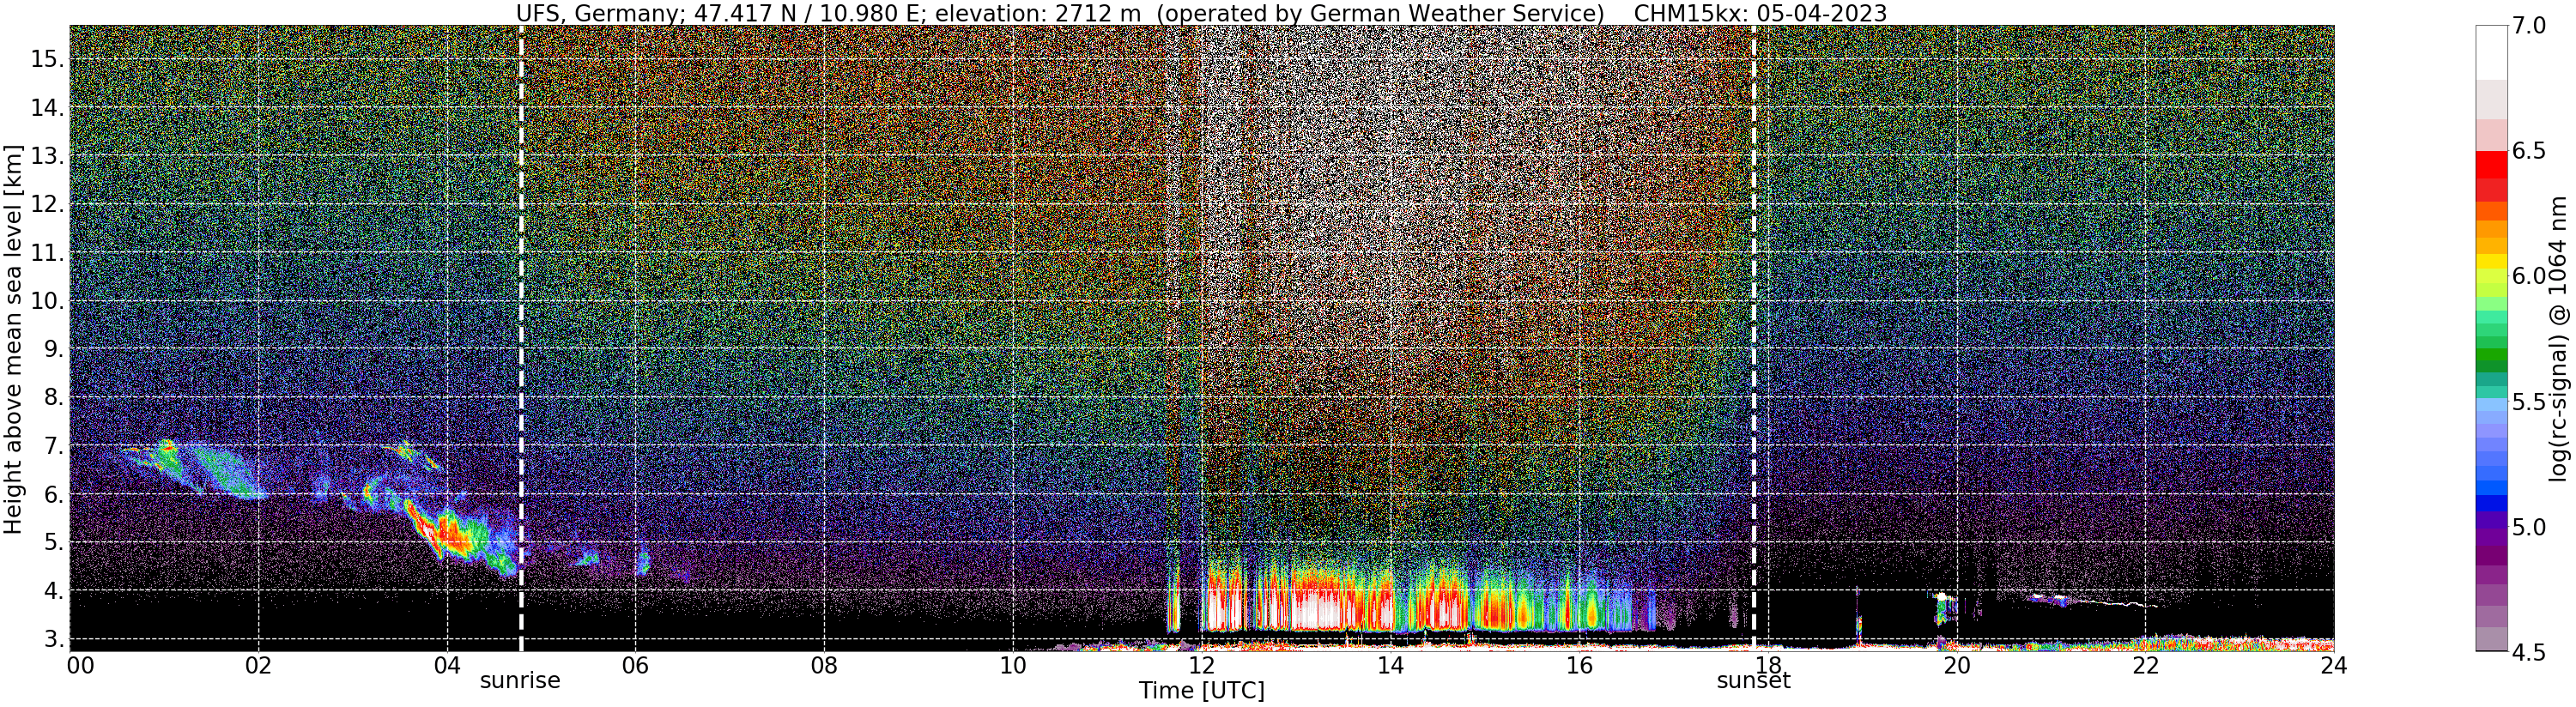Image resolution: width=2576 pixels, height=707 pixels.
Task: Click the y-axis tick label '8.'
Action: (x=52, y=397)
